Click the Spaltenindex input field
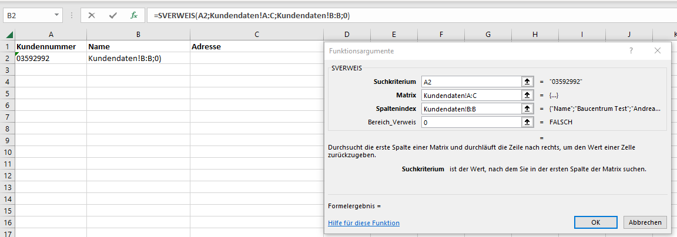The height and width of the screenshot is (237, 677). click(x=471, y=109)
